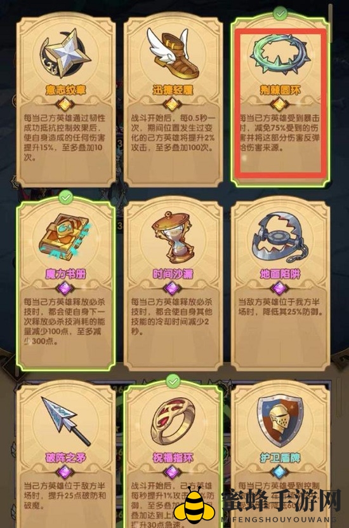Click the vertical scrollbar at top right
This screenshot has width=349, height=528.
click(x=331, y=24)
